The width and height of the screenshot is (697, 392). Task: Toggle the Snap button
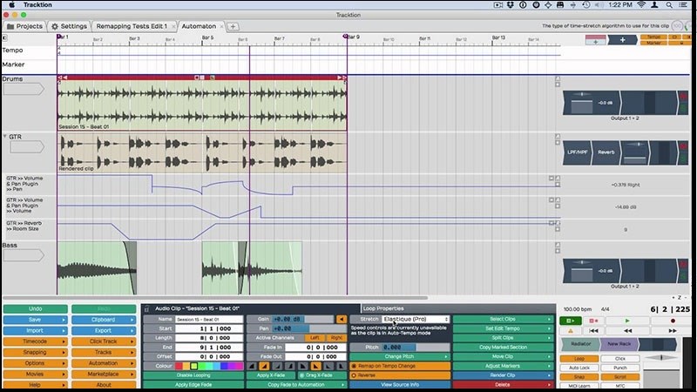coord(579,377)
